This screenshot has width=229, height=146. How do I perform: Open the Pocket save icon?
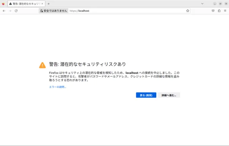pos(213,11)
